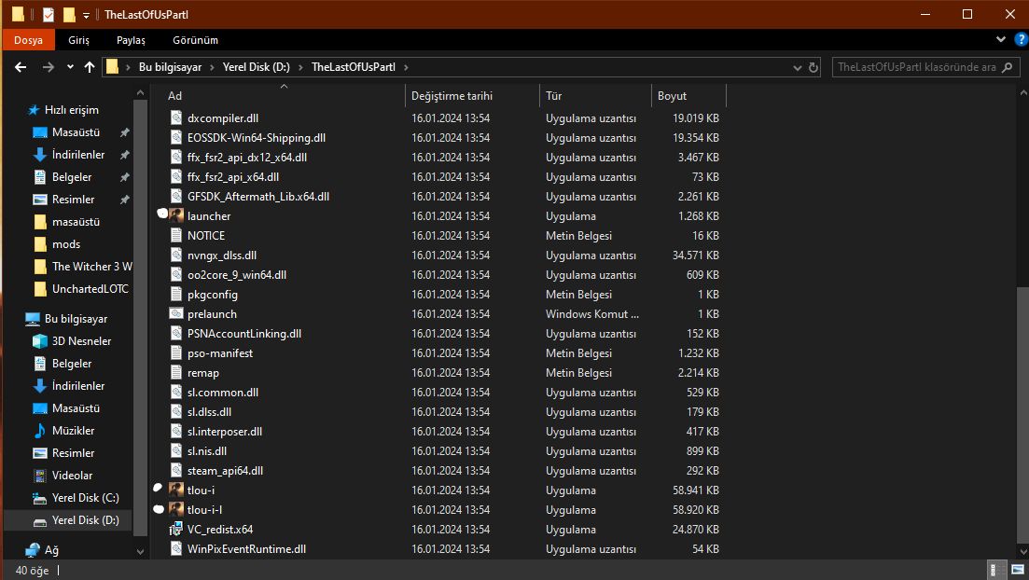The height and width of the screenshot is (580, 1029).
Task: Open the Dosya menu
Action: [28, 40]
